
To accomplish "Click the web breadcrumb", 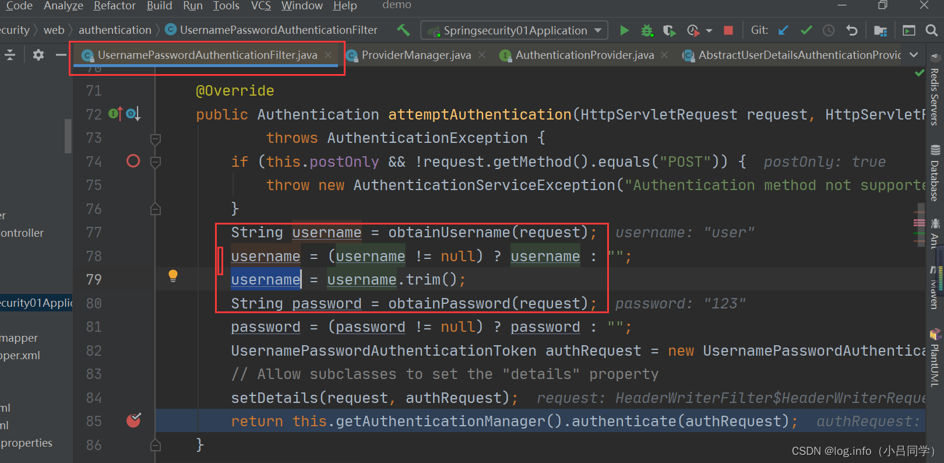I will (54, 30).
